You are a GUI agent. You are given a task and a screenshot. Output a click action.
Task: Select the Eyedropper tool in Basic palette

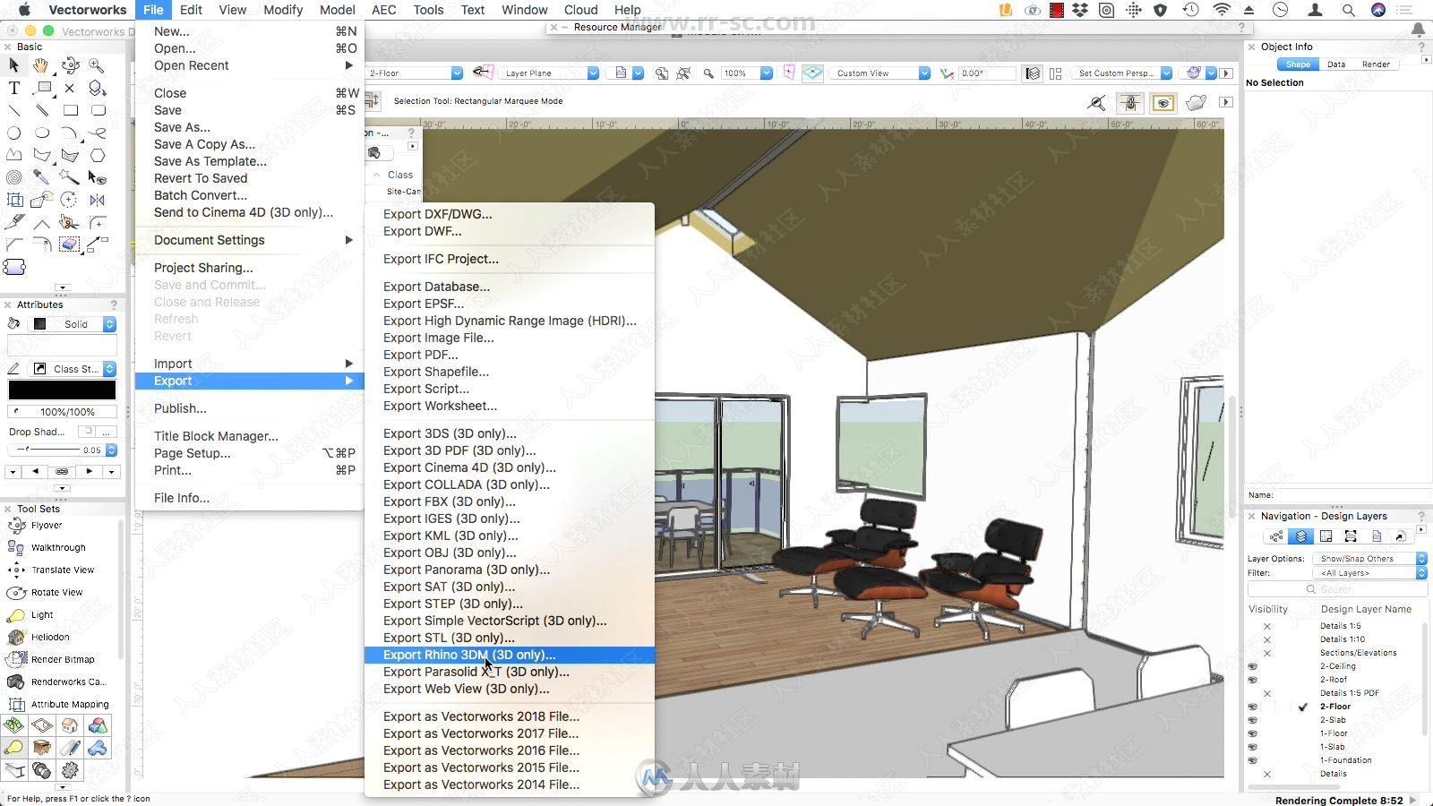click(x=41, y=177)
